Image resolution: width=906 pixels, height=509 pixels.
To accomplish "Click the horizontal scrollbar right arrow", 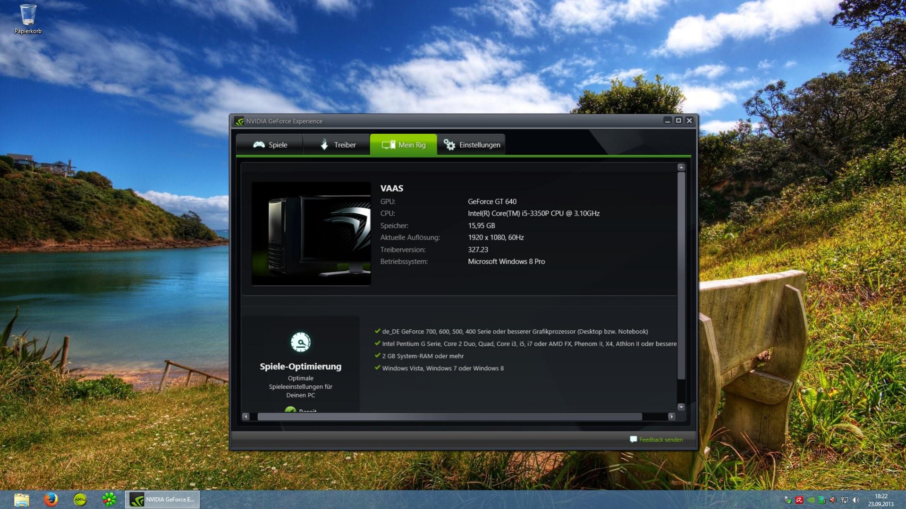I will click(x=671, y=417).
